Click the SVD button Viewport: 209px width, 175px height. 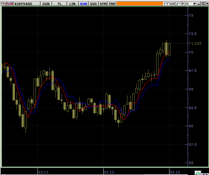click(93, 4)
